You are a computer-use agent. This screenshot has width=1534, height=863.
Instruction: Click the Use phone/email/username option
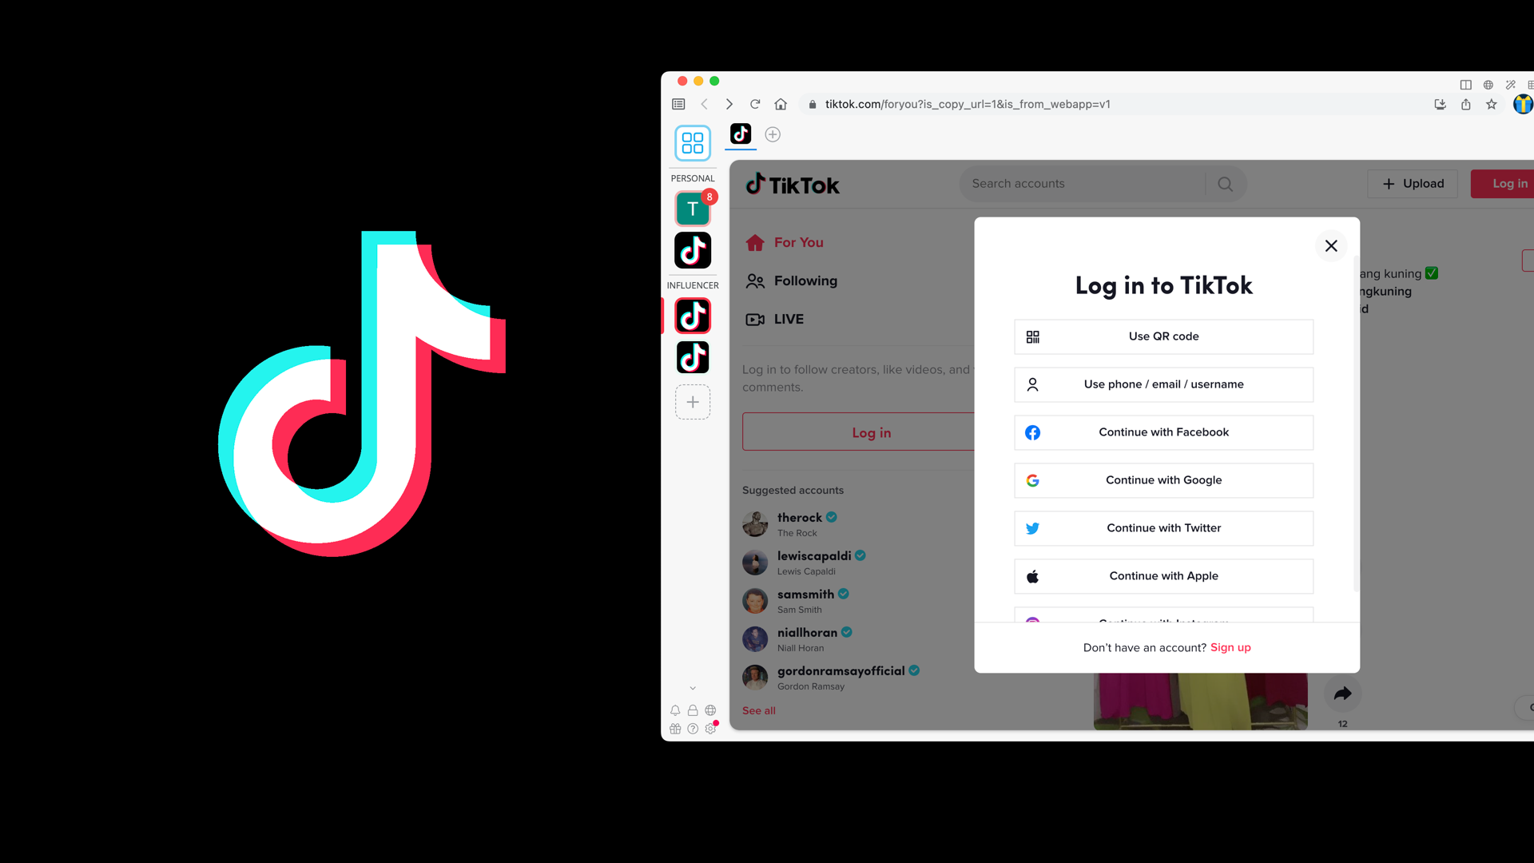click(1163, 384)
